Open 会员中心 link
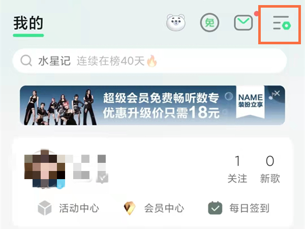This screenshot has width=305, height=229. coord(164,208)
